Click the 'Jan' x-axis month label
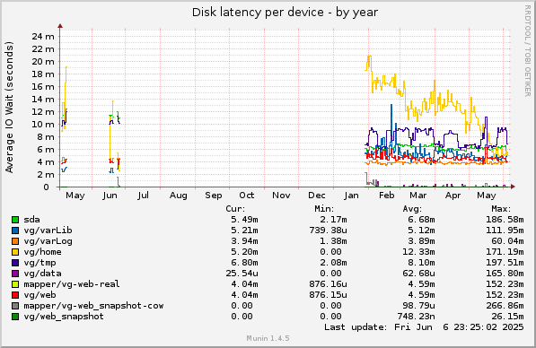This screenshot has height=348, width=536. tap(351, 196)
